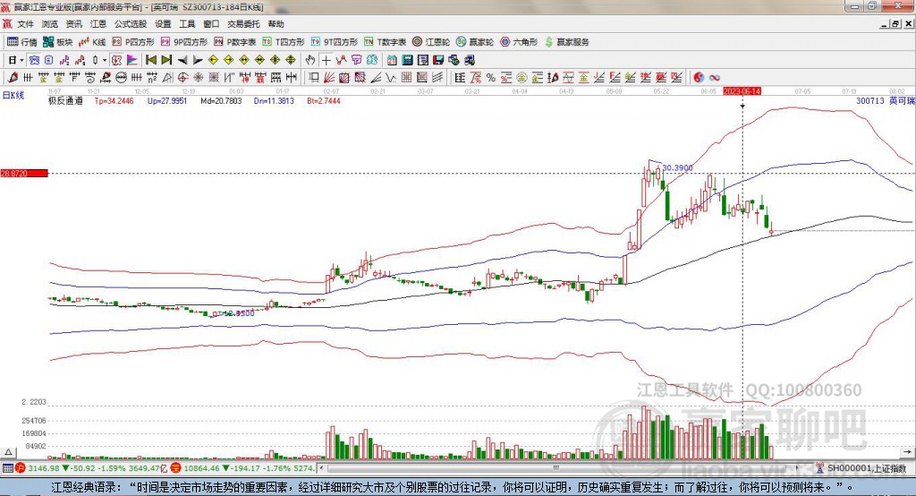Jump to the last bar with skip-to-end icon
This screenshot has height=496, width=916.
tap(166, 60)
